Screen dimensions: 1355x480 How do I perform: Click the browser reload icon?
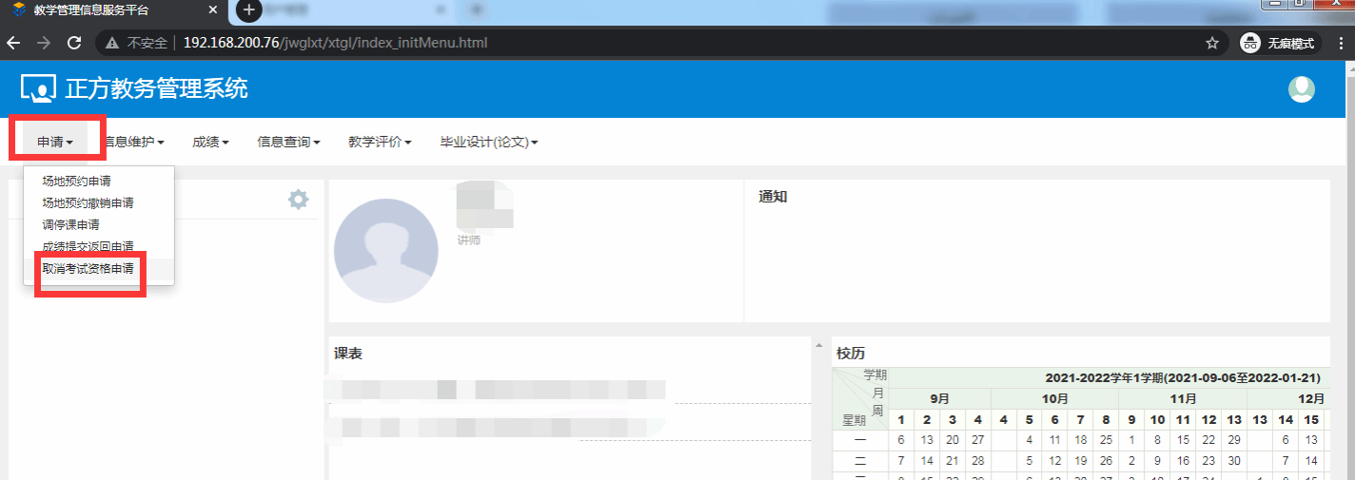[73, 43]
